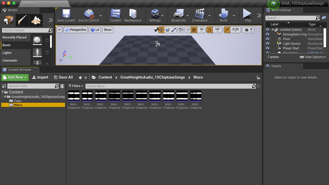Viewport: 329px width, 185px height.
Task: Open editor Settings
Action: coord(155,16)
